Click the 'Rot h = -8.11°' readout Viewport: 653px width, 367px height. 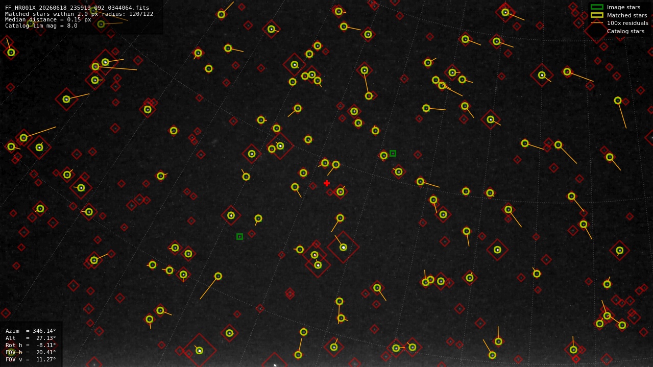(31, 345)
